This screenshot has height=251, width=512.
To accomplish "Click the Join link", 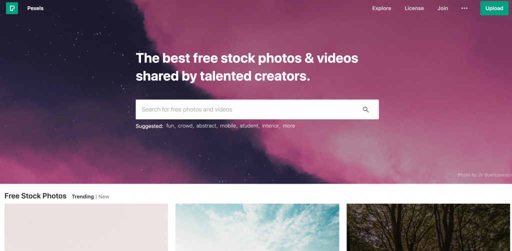I will click(x=442, y=8).
